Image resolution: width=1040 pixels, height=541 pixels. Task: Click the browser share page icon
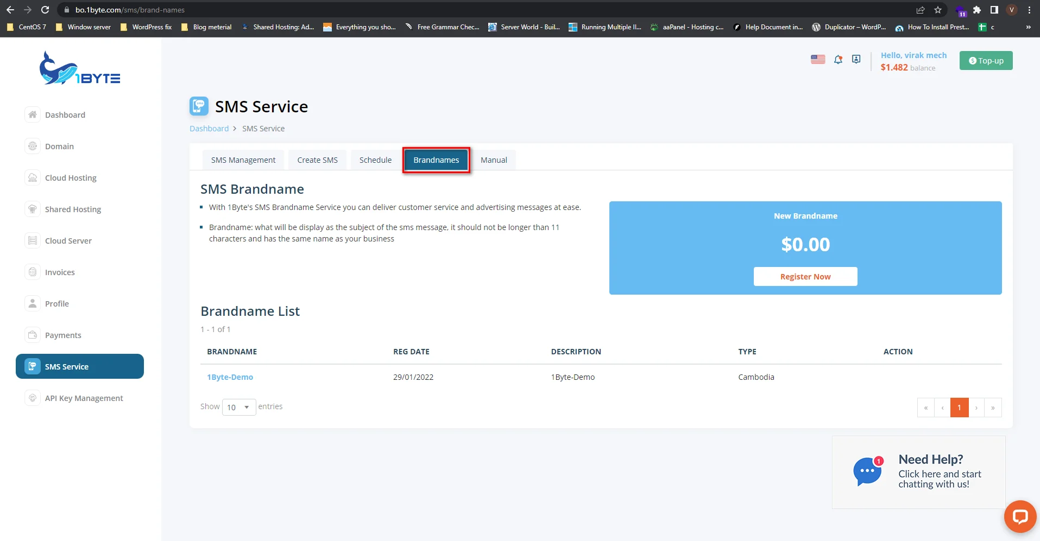click(921, 10)
